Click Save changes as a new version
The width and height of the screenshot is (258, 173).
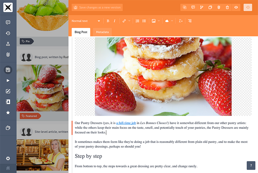click(x=97, y=7)
